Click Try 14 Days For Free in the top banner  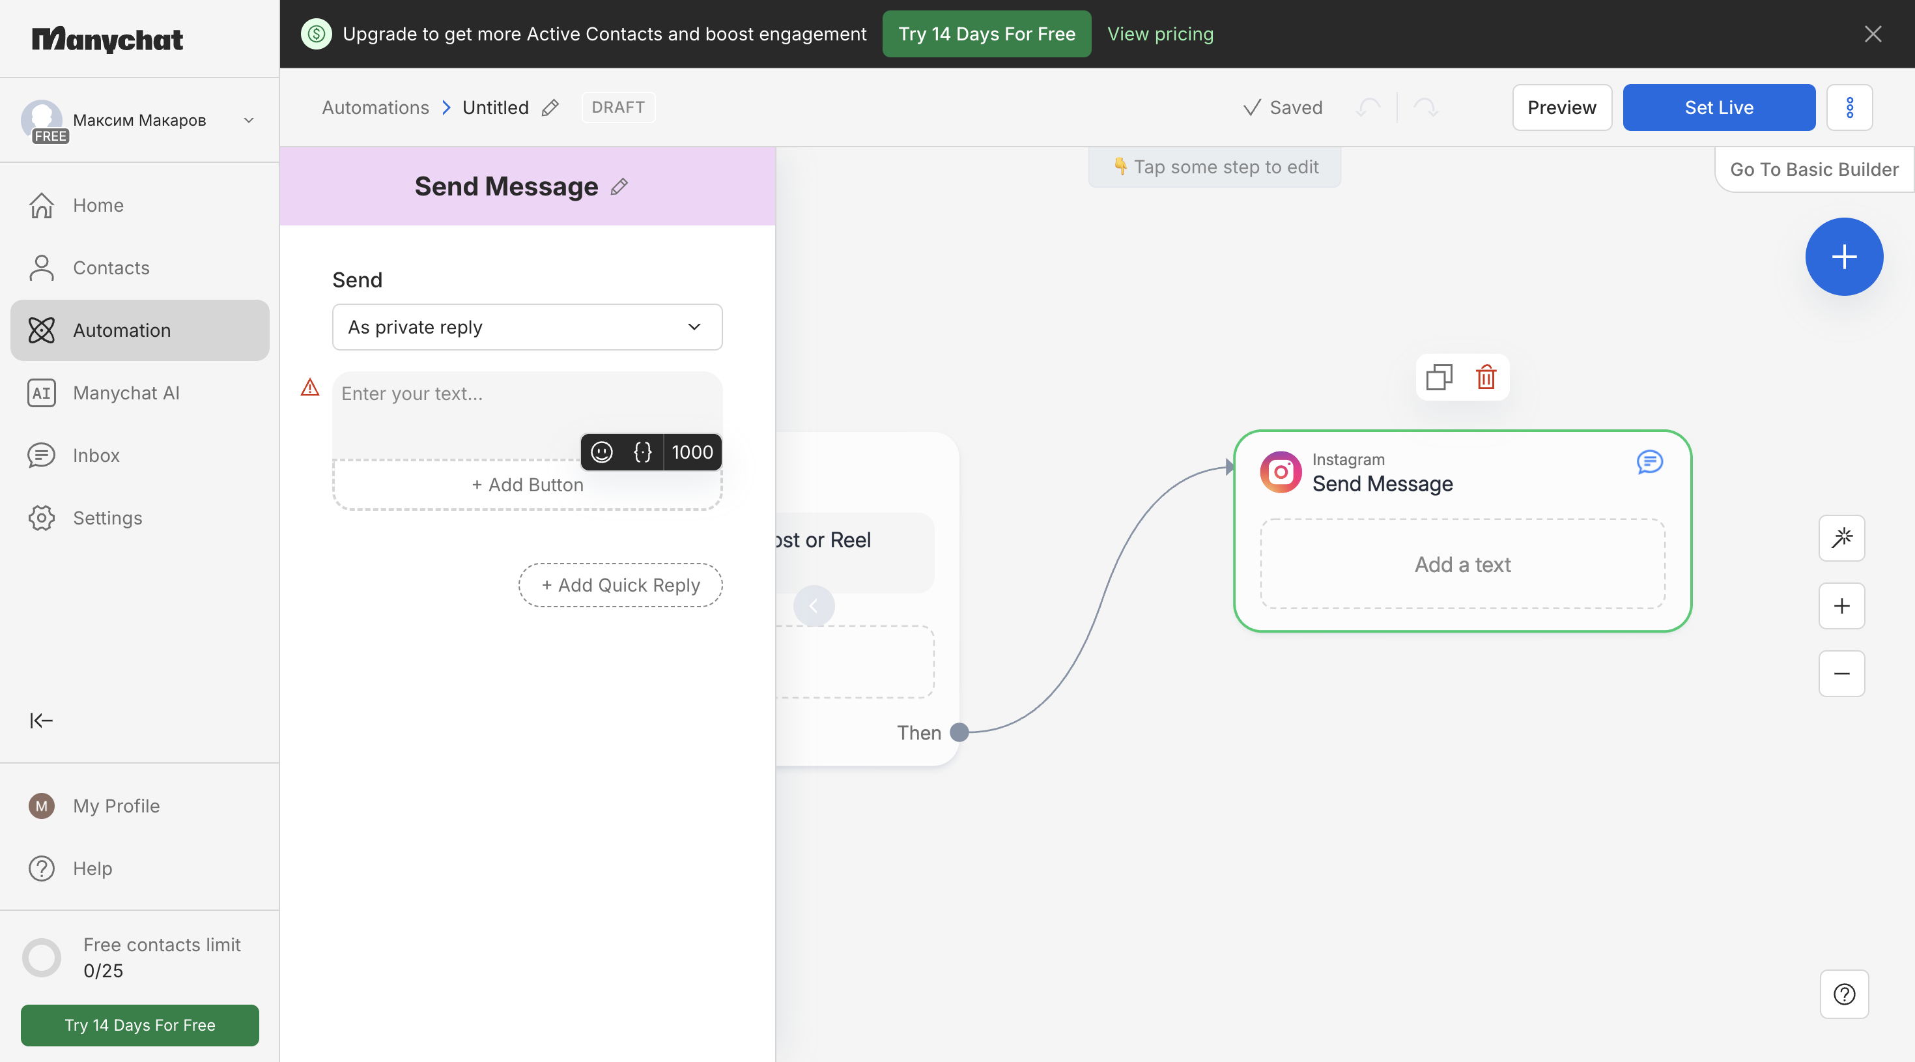(x=987, y=33)
